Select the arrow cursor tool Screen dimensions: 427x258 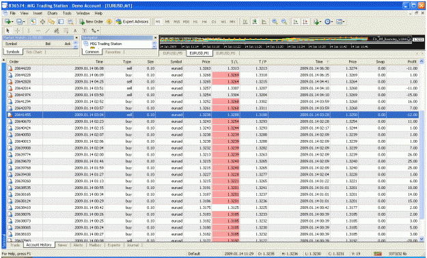pyautogui.click(x=8, y=31)
